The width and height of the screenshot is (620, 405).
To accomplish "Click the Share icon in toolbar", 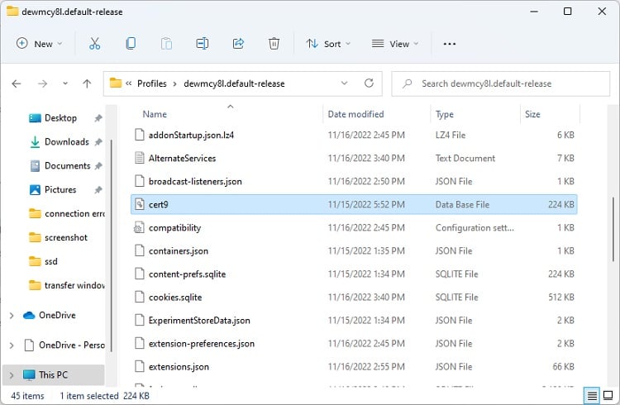I will point(238,44).
